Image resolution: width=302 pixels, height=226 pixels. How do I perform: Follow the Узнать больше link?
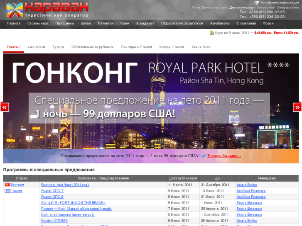(224, 156)
